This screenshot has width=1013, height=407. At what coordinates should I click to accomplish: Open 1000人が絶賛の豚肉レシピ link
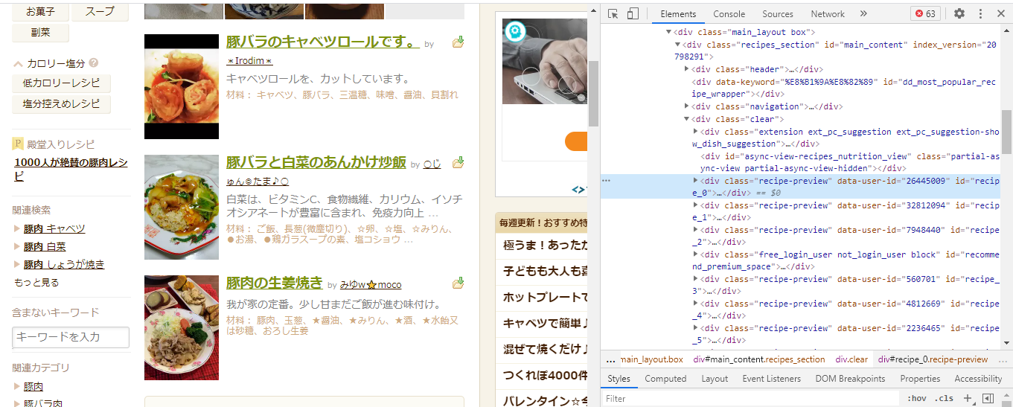pos(71,169)
